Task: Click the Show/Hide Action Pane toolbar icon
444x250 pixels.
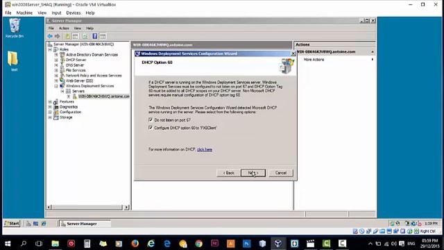Action: 103,36
